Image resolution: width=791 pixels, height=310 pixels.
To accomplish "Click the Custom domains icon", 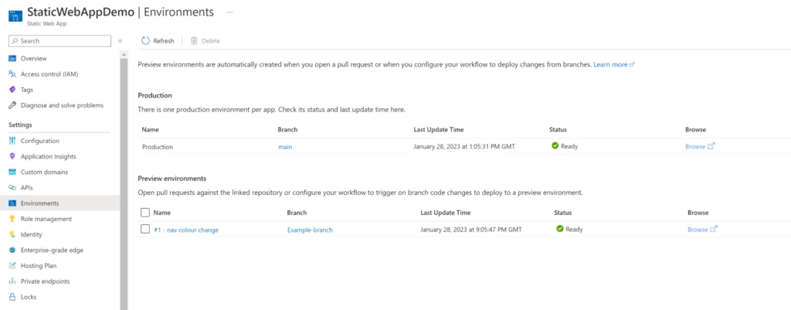I will [12, 172].
